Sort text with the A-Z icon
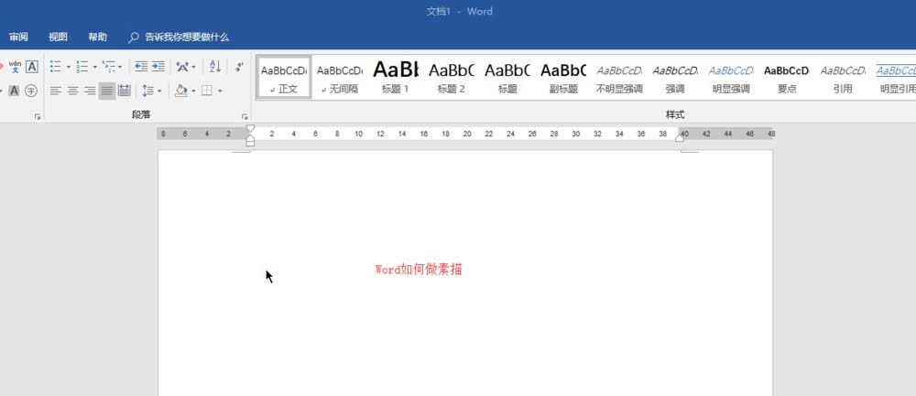Screen dimensions: 916x396 (x=215, y=67)
